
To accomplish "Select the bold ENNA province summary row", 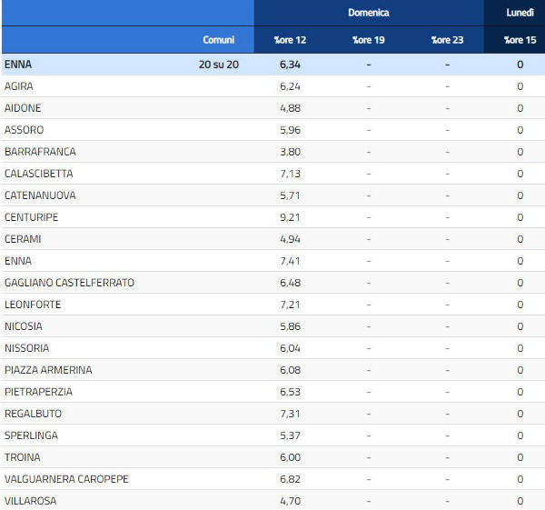I will pos(273,65).
